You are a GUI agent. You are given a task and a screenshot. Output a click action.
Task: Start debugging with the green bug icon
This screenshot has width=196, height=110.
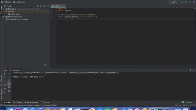point(186,2)
